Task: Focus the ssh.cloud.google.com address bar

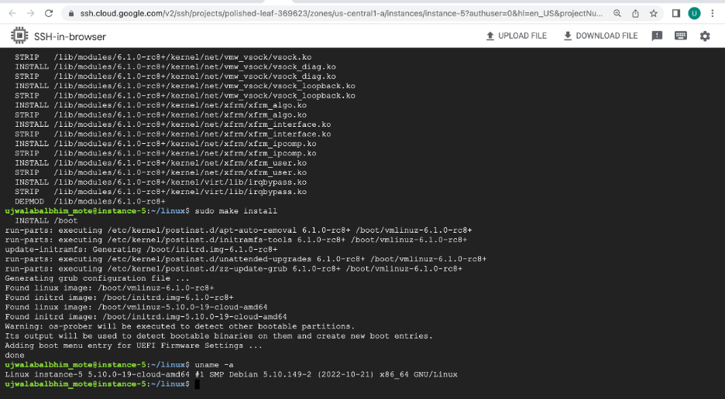Action: point(342,14)
